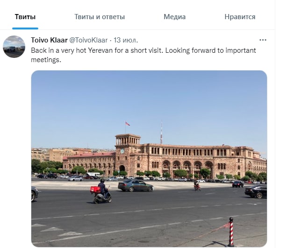The image size is (287, 248).
Task: Open the three-dot more options menu
Action: point(263,40)
